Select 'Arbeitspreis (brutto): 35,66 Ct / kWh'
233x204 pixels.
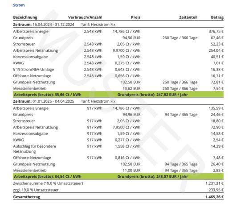tap(48, 95)
